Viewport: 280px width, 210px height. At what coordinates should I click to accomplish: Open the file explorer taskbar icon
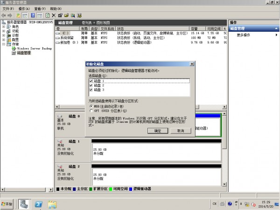53,204
